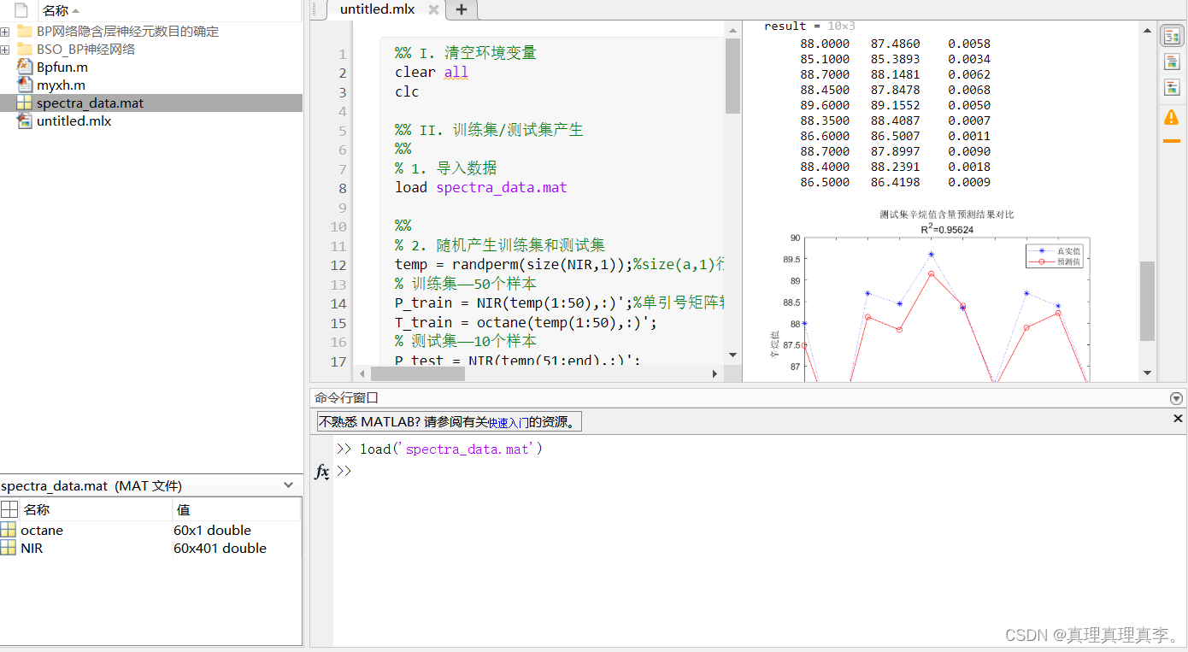Click the 命令行窗口 panel title

(x=346, y=398)
